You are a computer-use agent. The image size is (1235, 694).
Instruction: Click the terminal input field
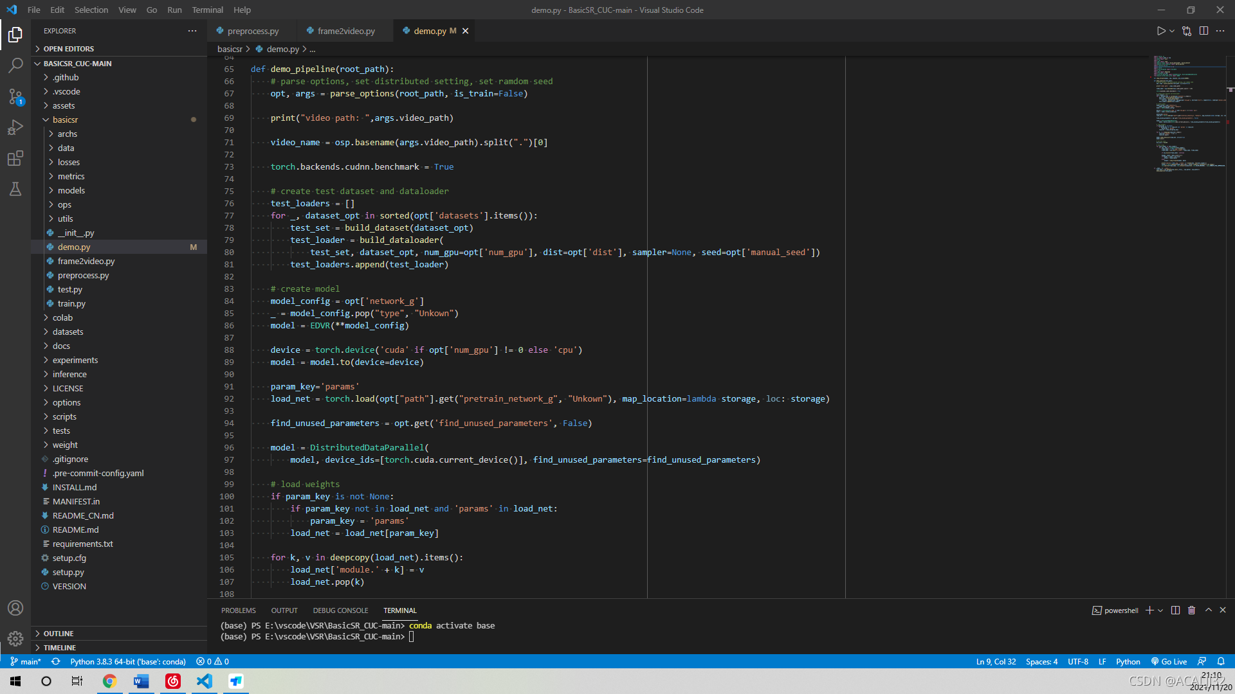tap(414, 636)
